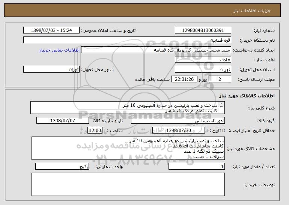The height and width of the screenshot is (205, 289).
Task: Select the specification line شیرآلات 1 دست
Action: [208, 156]
